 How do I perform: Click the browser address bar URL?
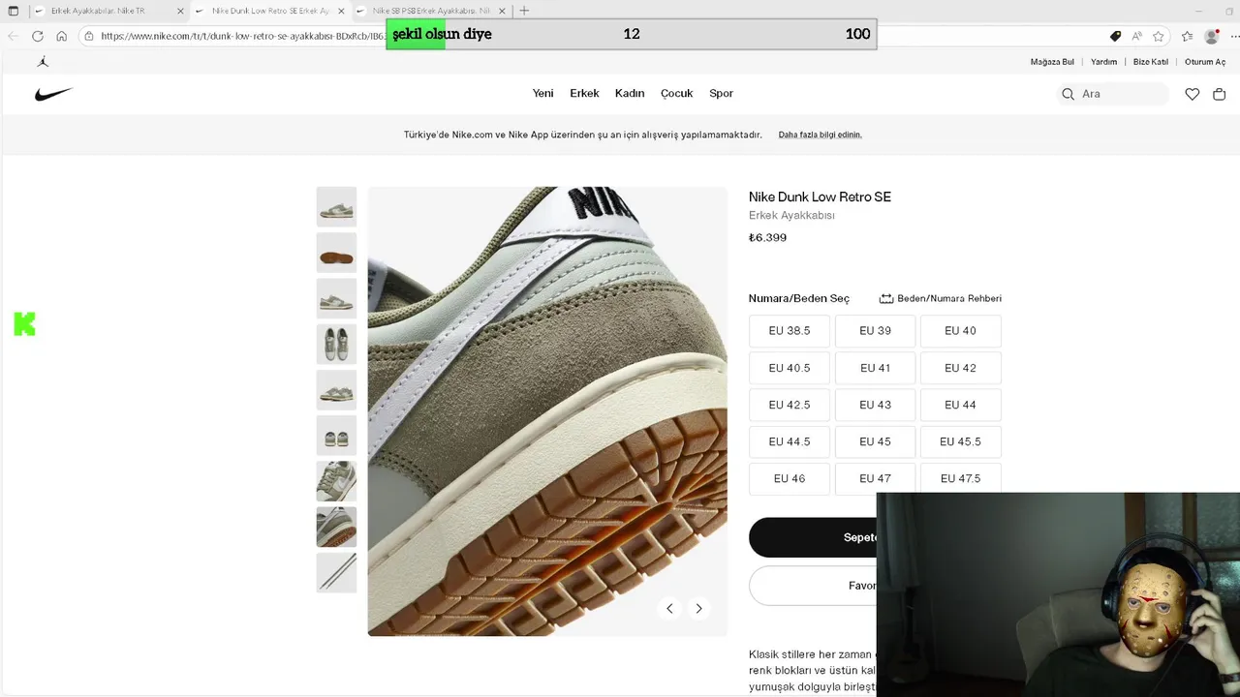(242, 36)
